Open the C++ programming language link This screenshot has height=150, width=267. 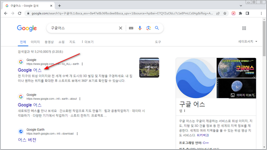tap(206, 143)
